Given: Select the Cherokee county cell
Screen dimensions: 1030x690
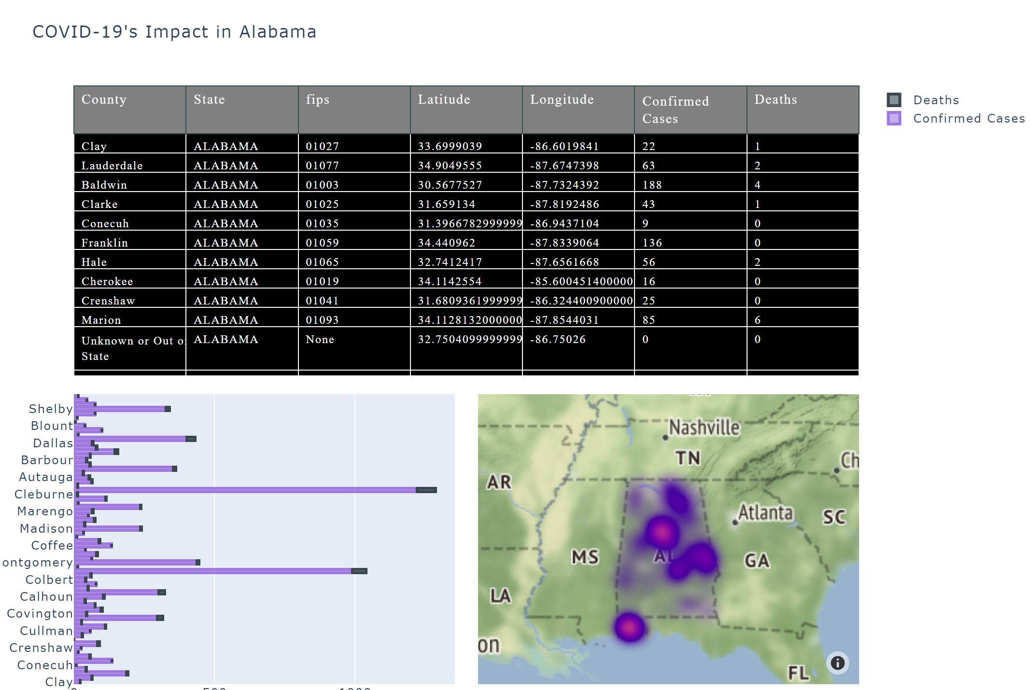Looking at the screenshot, I should tap(130, 279).
